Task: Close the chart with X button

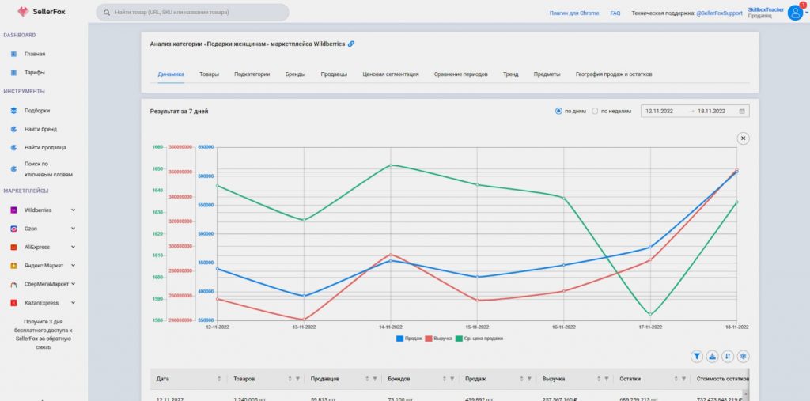Action: click(743, 138)
